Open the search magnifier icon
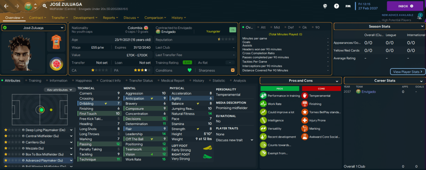The image size is (426, 170). click(45, 6)
